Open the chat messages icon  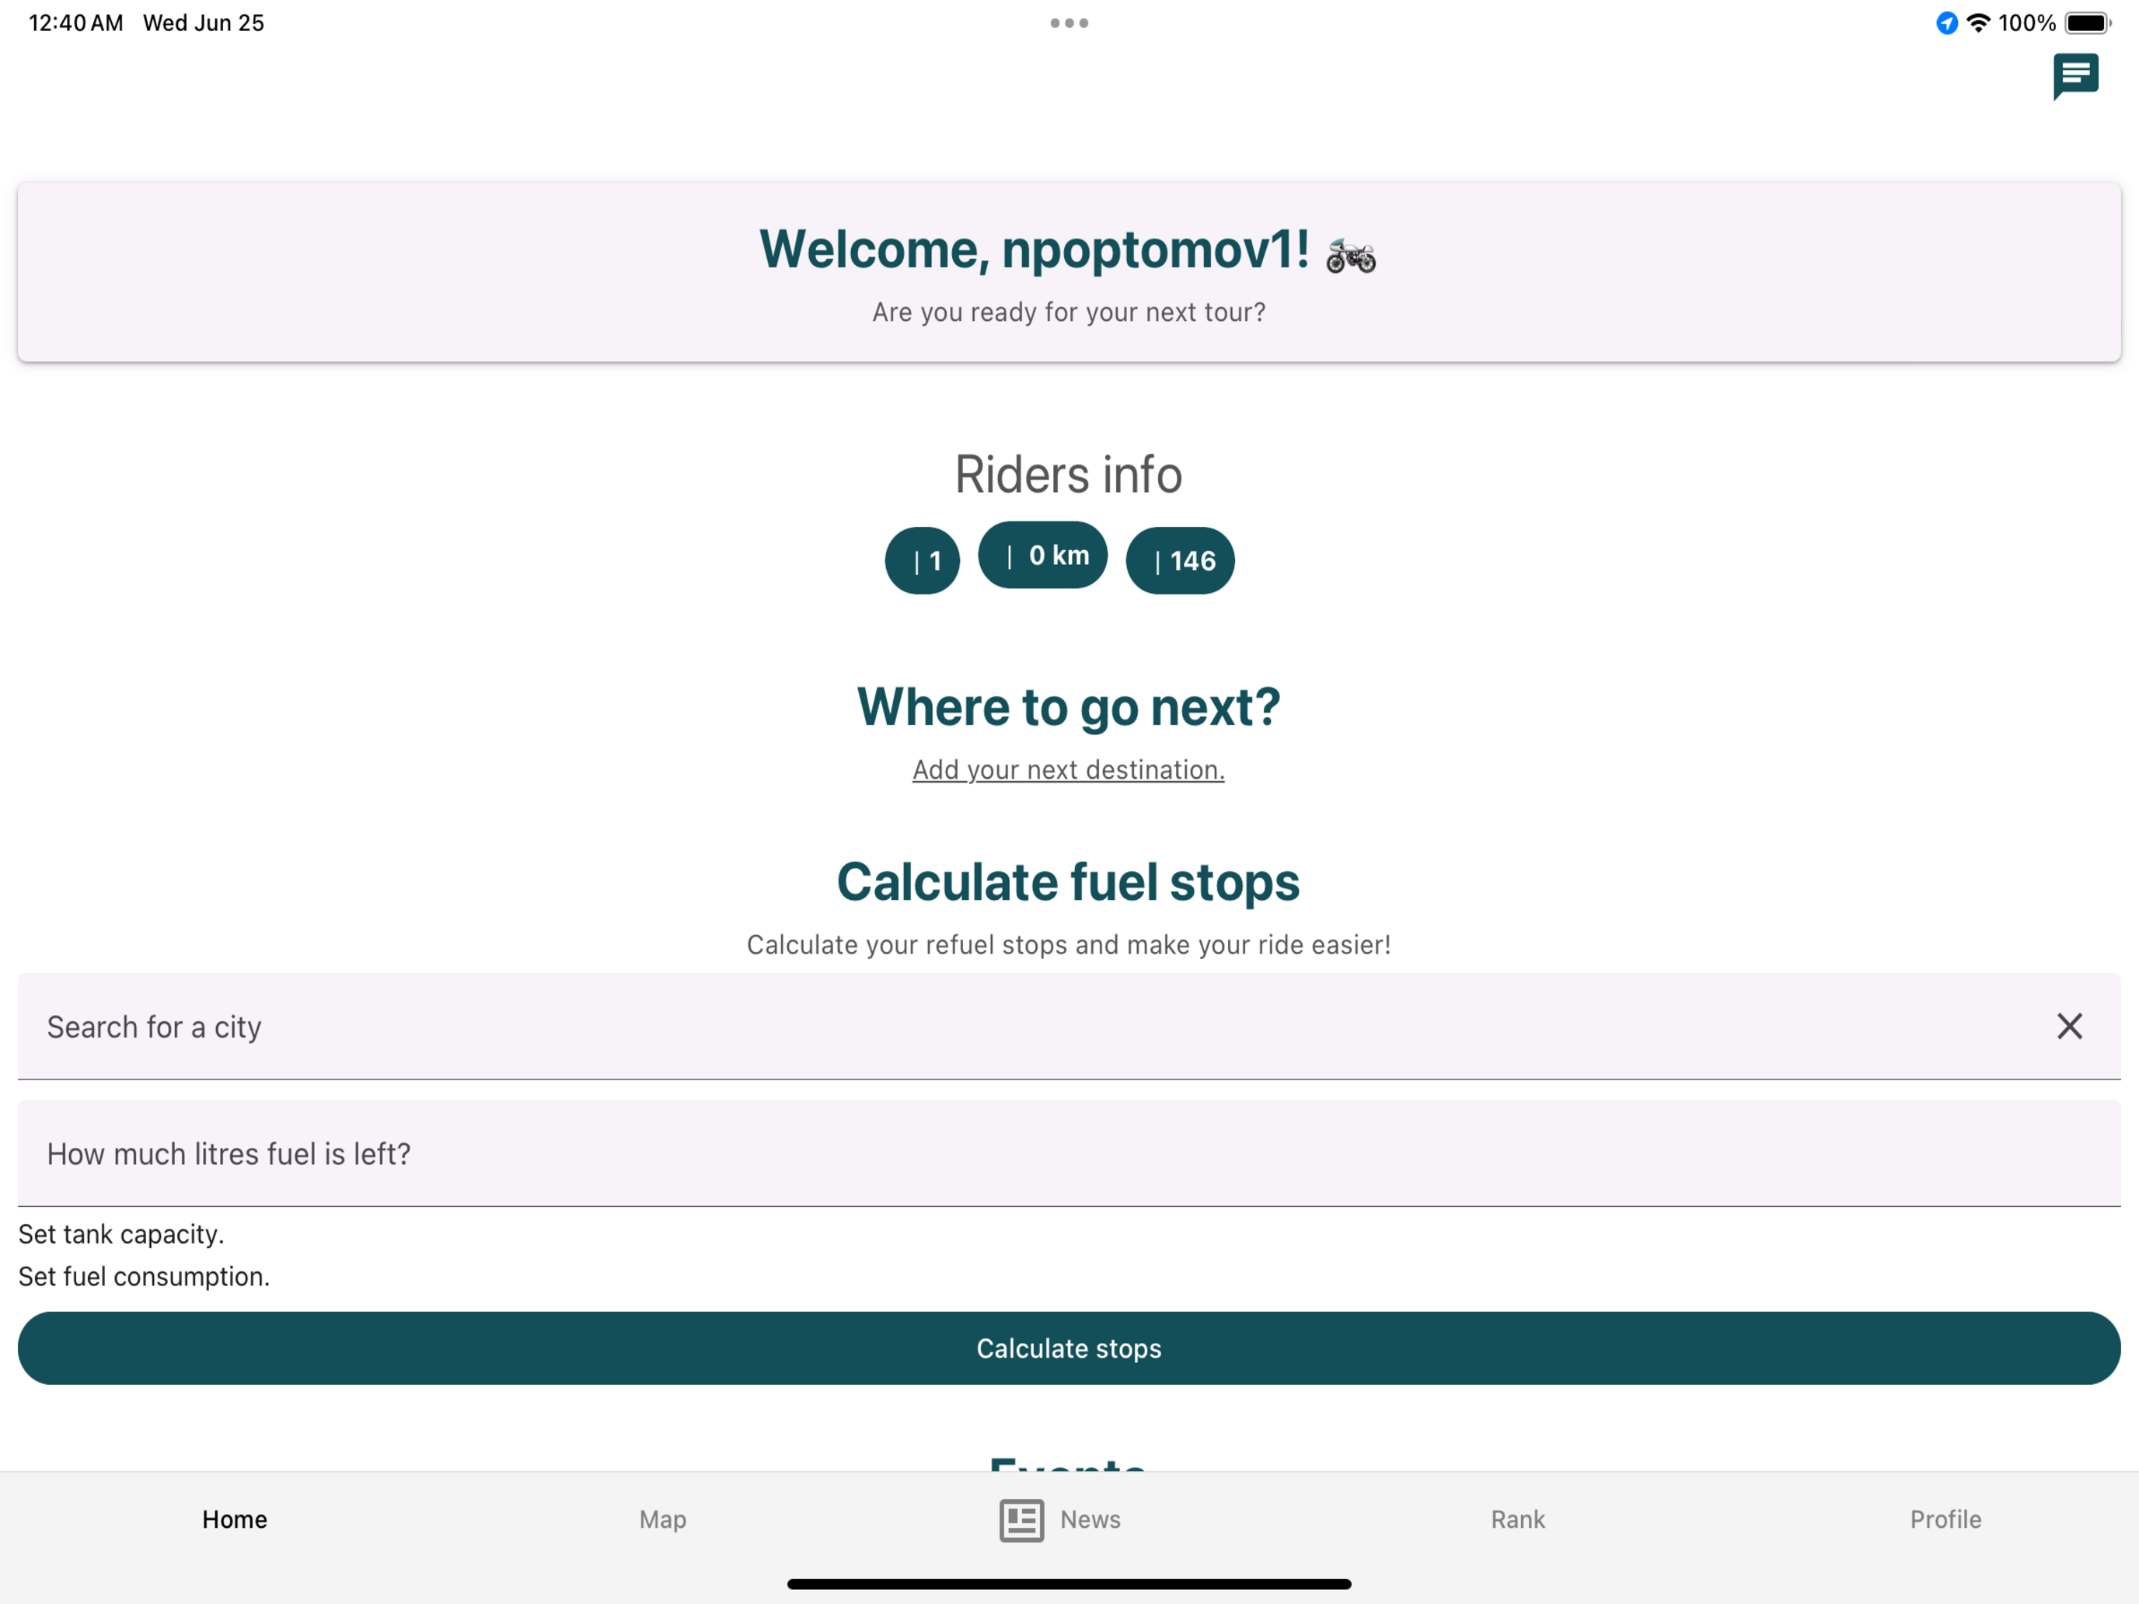pyautogui.click(x=2075, y=76)
